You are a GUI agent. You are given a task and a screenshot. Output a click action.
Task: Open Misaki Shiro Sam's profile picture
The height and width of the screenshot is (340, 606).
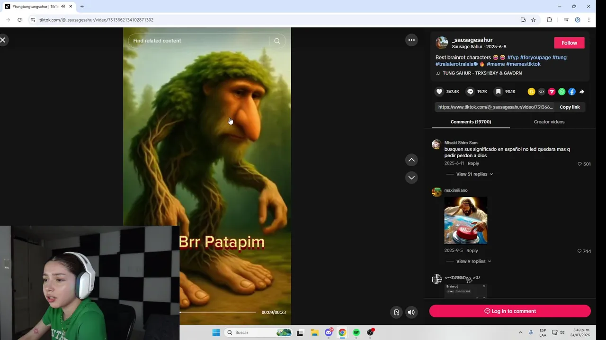pyautogui.click(x=437, y=144)
